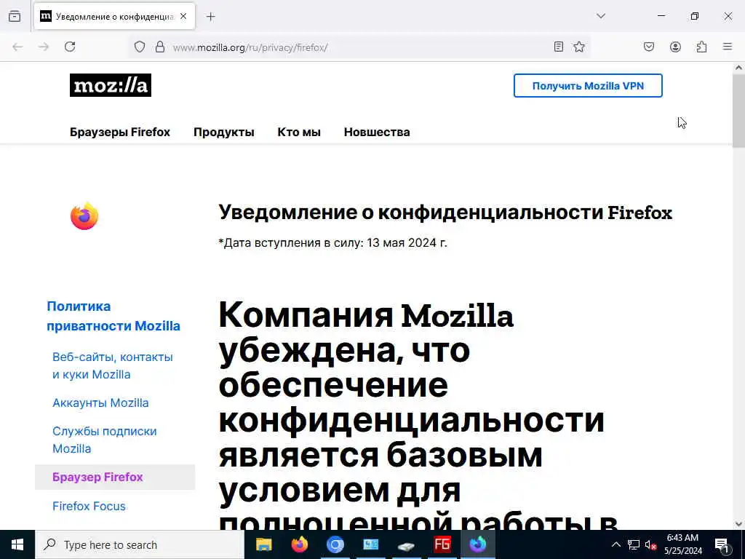Toggle Reader View icon
The height and width of the screenshot is (559, 745).
(x=559, y=47)
